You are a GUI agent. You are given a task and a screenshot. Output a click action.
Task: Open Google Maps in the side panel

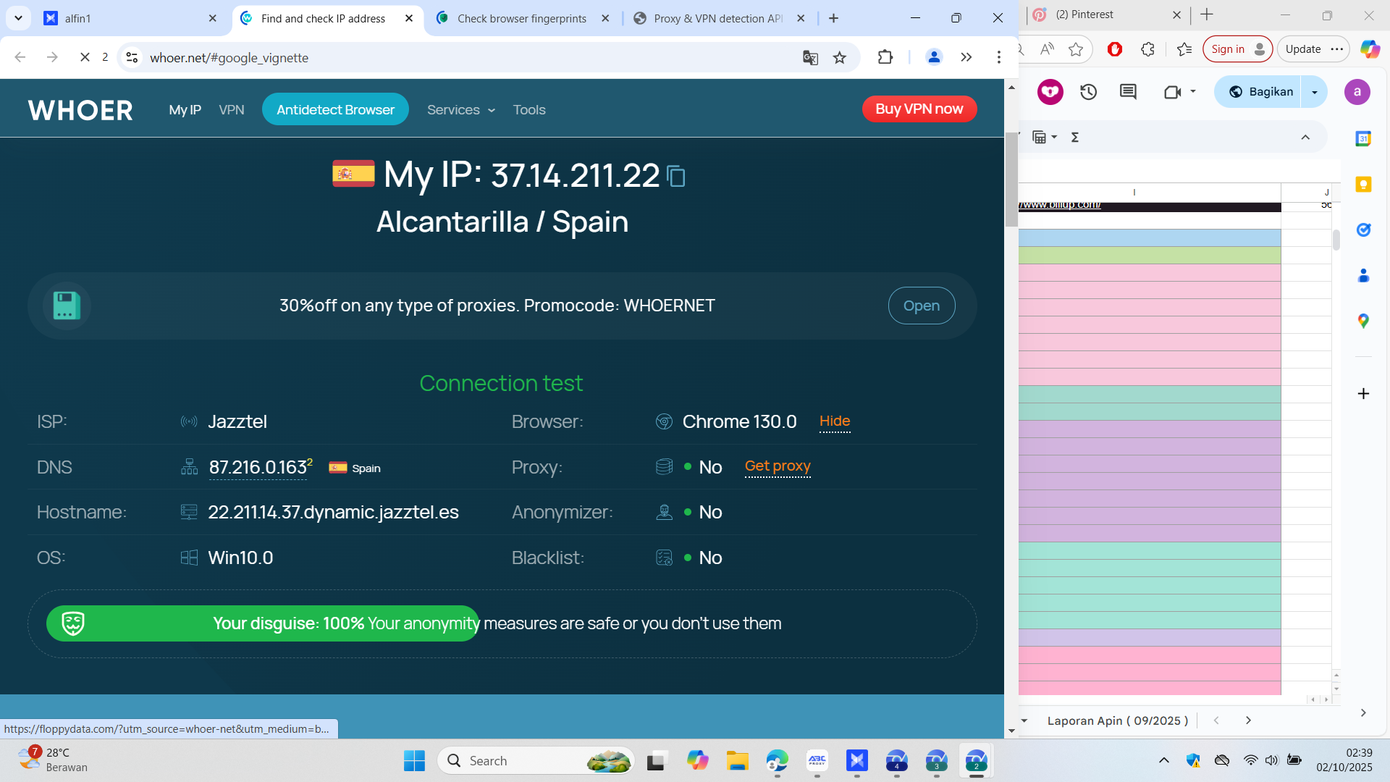point(1363,321)
